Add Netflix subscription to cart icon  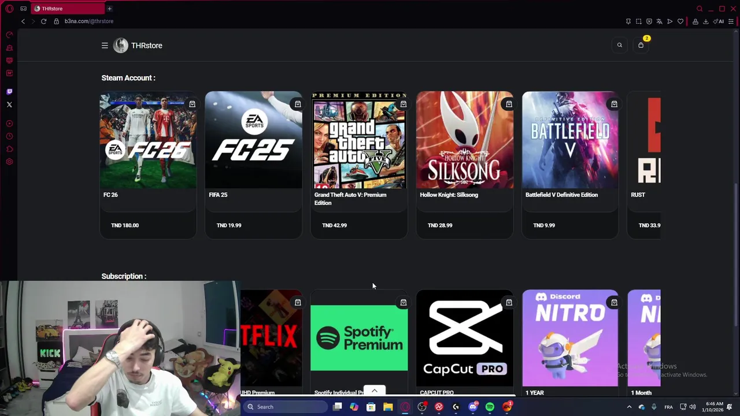[298, 302]
